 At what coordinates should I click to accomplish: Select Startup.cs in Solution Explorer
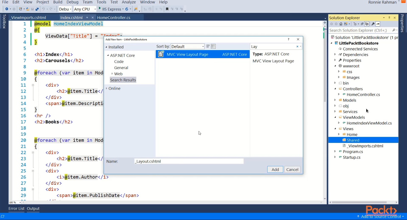pyautogui.click(x=351, y=157)
